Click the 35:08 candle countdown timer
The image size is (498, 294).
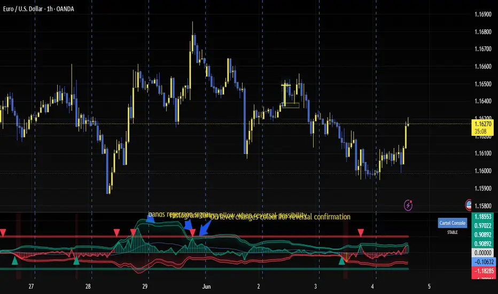tap(480, 131)
